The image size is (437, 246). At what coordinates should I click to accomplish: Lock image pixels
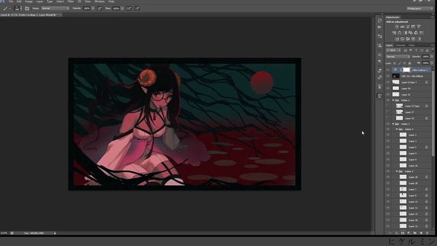(399, 64)
